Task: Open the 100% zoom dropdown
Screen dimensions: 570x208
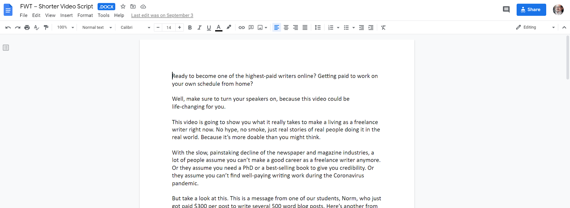Action: tap(66, 27)
